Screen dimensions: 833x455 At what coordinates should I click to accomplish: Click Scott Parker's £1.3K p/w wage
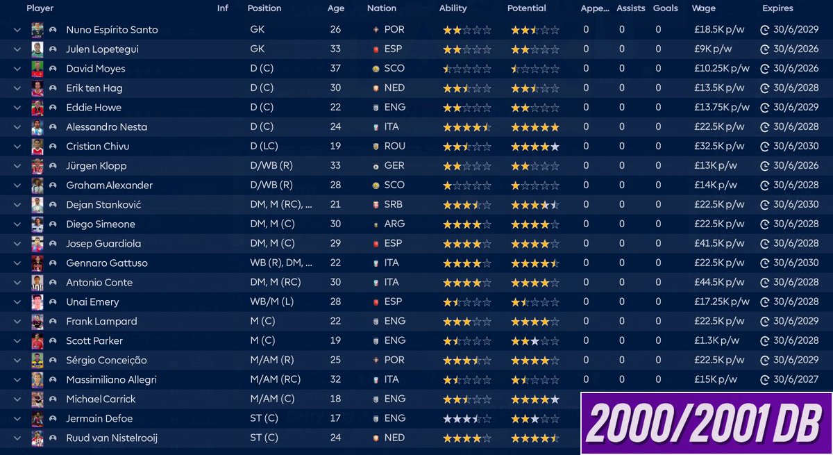click(718, 341)
